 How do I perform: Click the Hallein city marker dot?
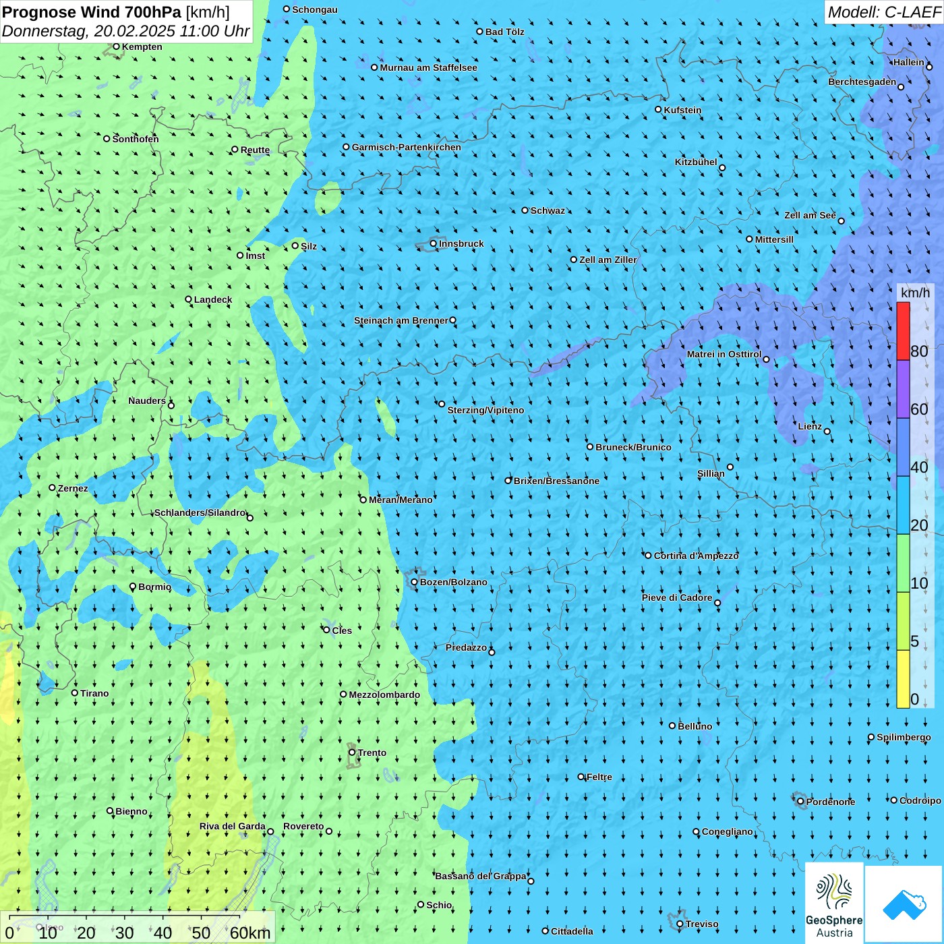point(929,67)
